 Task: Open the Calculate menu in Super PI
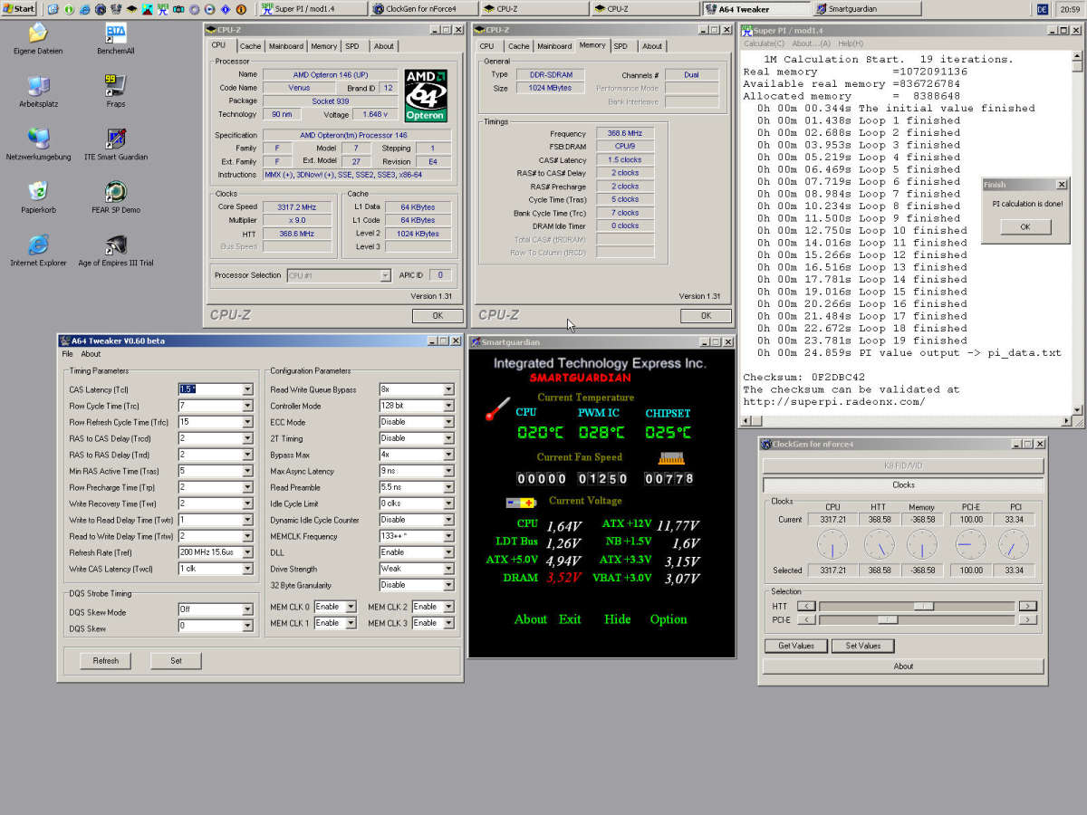[764, 43]
